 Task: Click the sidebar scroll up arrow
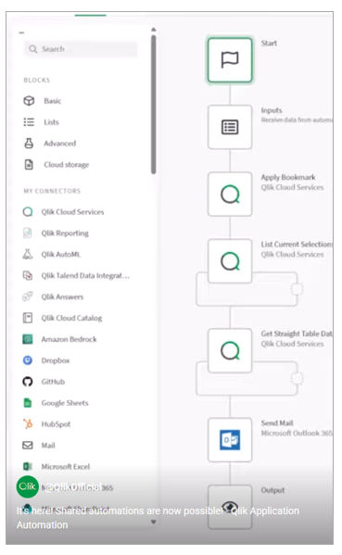153,30
